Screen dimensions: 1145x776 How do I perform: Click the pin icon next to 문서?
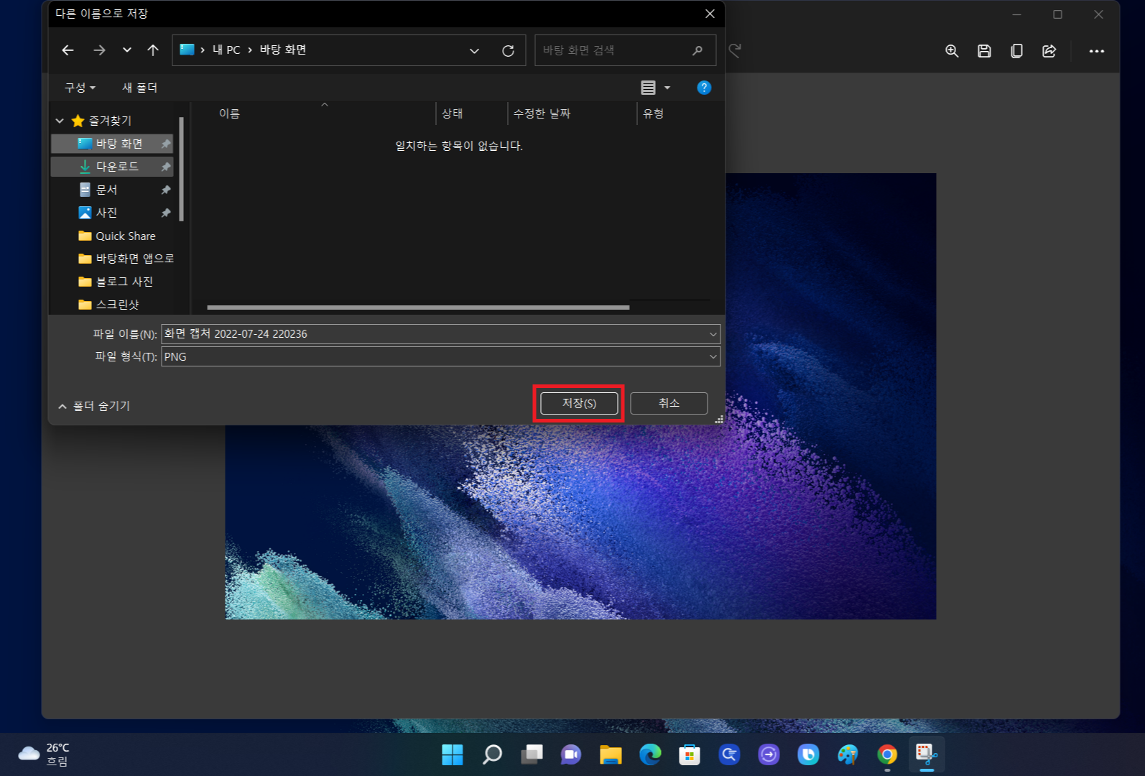click(166, 190)
